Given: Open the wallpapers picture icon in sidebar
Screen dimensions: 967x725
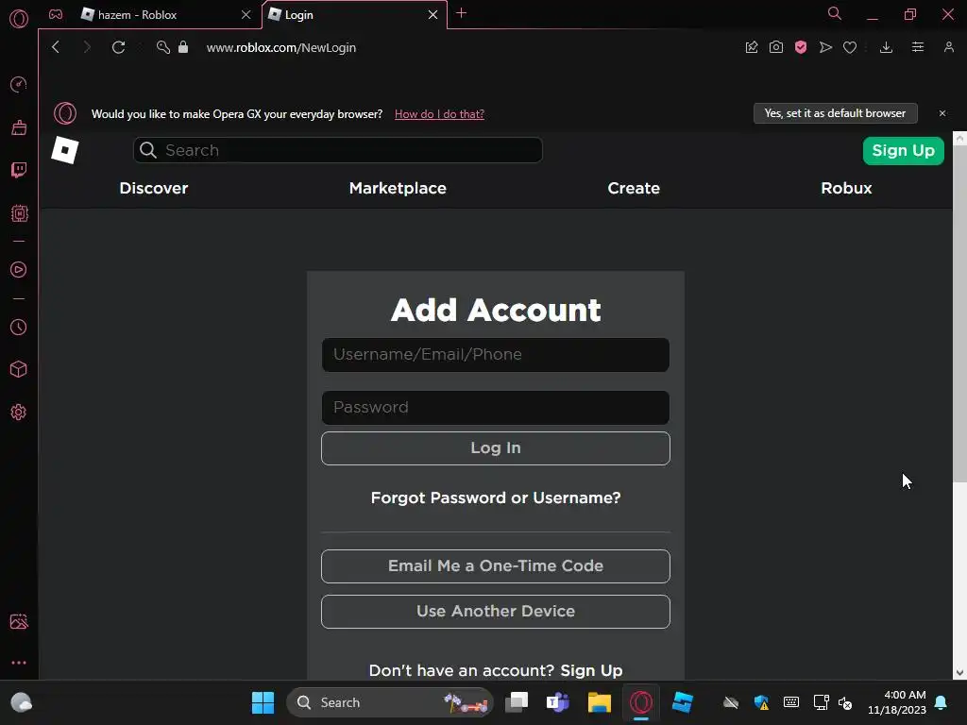Looking at the screenshot, I should click(x=19, y=621).
